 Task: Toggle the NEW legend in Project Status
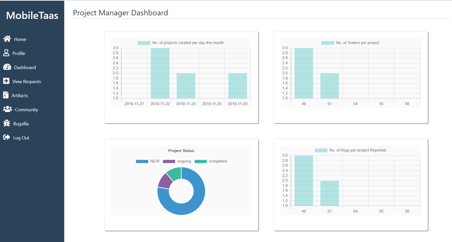coord(148,161)
